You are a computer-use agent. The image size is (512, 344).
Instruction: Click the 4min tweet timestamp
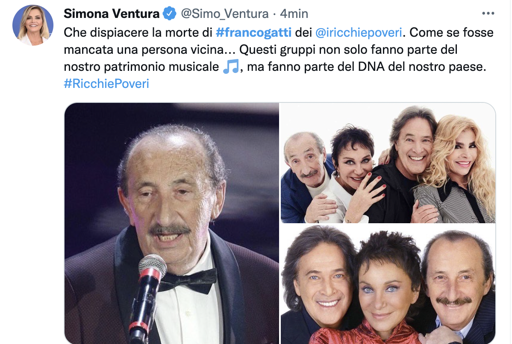coord(294,14)
